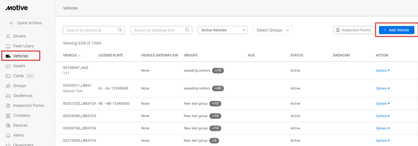Open Alerts in the sidebar
The width and height of the screenshot is (418, 146).
coord(18,135)
